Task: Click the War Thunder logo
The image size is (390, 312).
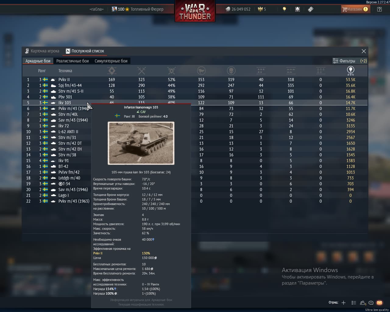Action: 195,11
